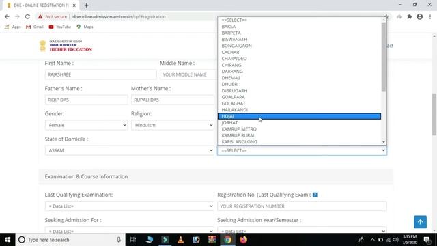The width and height of the screenshot is (437, 246).
Task: Choose CHIRANG district option
Action: pos(299,65)
